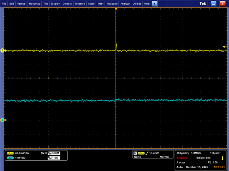Open the Help menu
This screenshot has width=229, height=171.
pos(147,4)
